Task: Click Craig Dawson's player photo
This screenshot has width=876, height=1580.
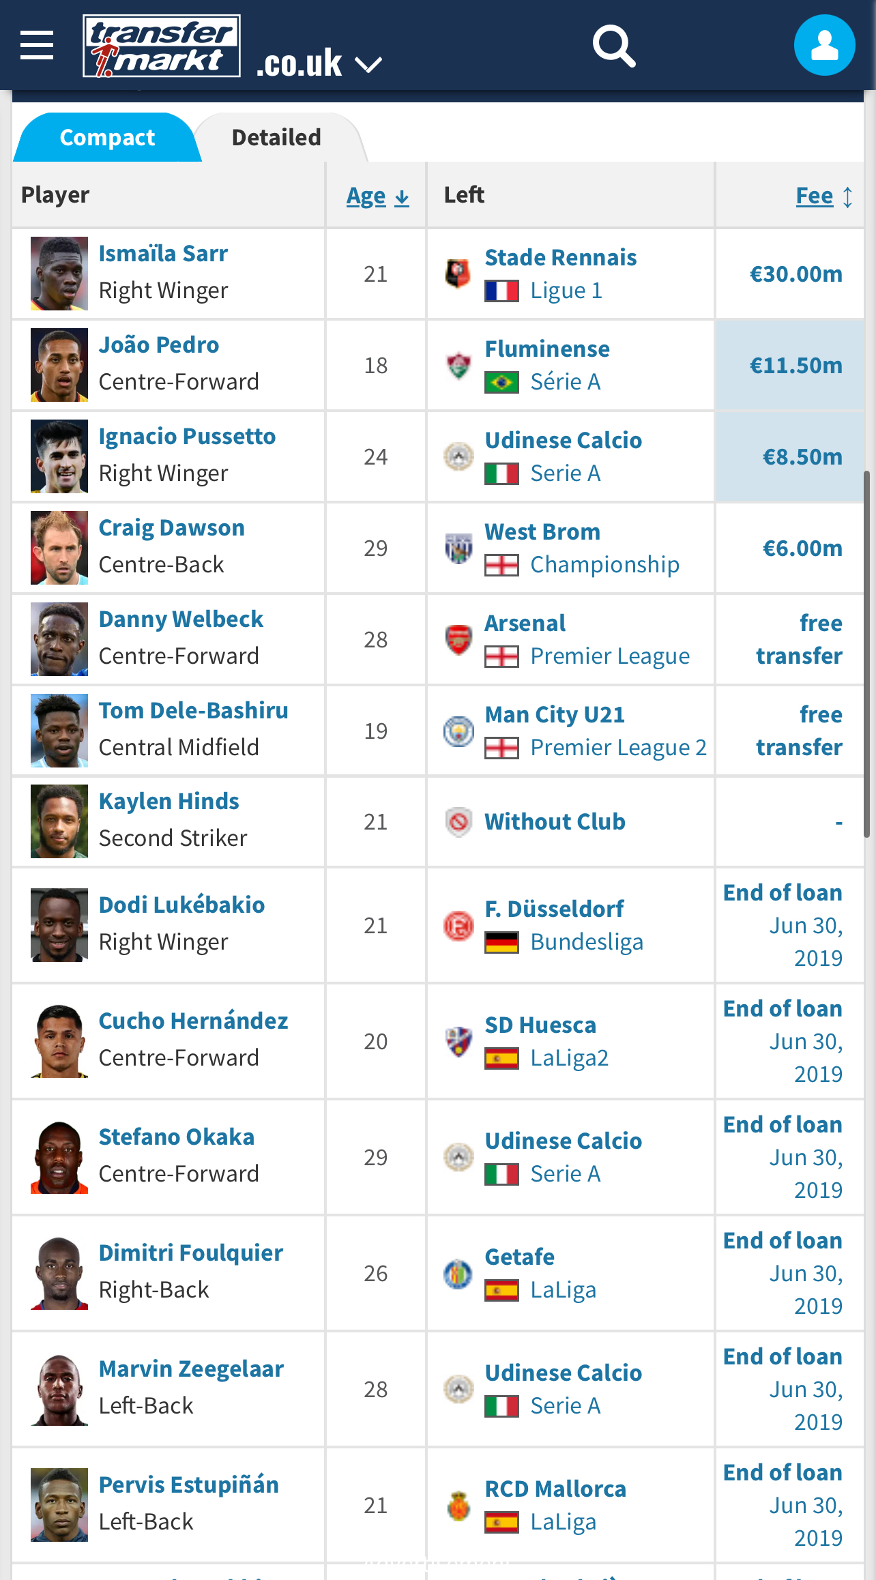Action: (x=59, y=548)
